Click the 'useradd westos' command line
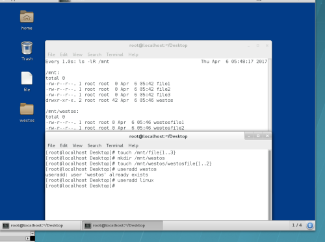Screen dimensions: 325x242 pos(101,169)
